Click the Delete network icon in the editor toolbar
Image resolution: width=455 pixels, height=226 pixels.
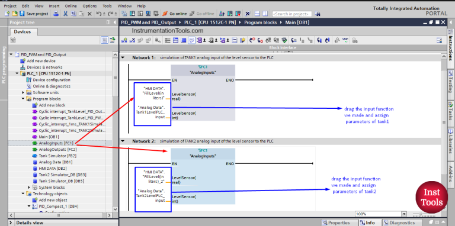(x=132, y=40)
